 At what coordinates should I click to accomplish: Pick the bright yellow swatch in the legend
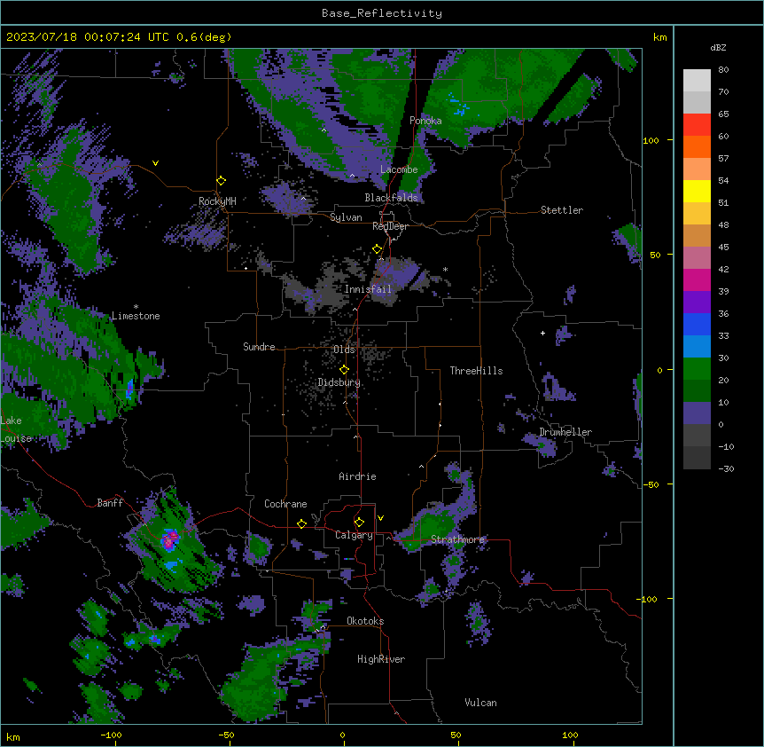point(697,191)
